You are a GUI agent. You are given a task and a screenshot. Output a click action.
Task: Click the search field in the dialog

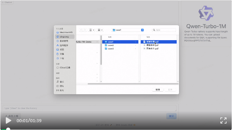tap(164, 30)
